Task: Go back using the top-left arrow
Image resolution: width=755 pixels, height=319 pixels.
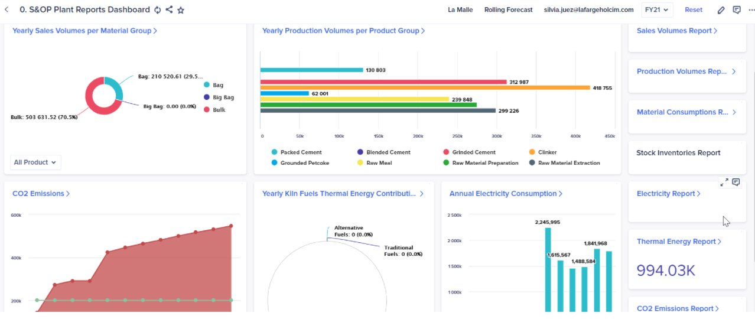Action: 6,9
